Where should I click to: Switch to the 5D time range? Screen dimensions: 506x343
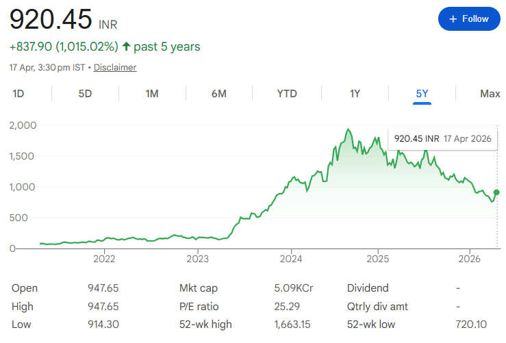click(85, 94)
